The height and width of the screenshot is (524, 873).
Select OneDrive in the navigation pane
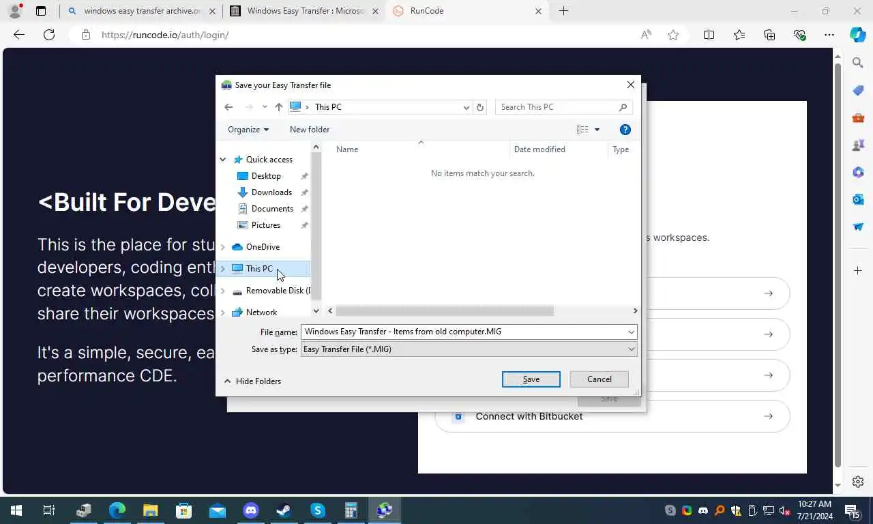click(263, 247)
